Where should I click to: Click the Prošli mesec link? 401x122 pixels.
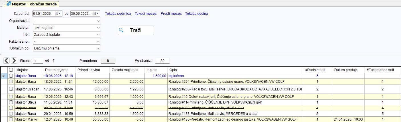[x=171, y=14]
